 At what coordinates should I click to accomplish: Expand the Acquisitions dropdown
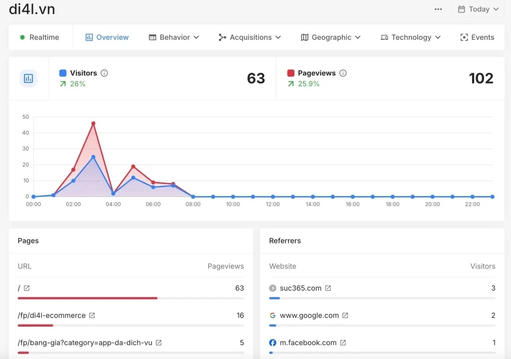(x=250, y=37)
